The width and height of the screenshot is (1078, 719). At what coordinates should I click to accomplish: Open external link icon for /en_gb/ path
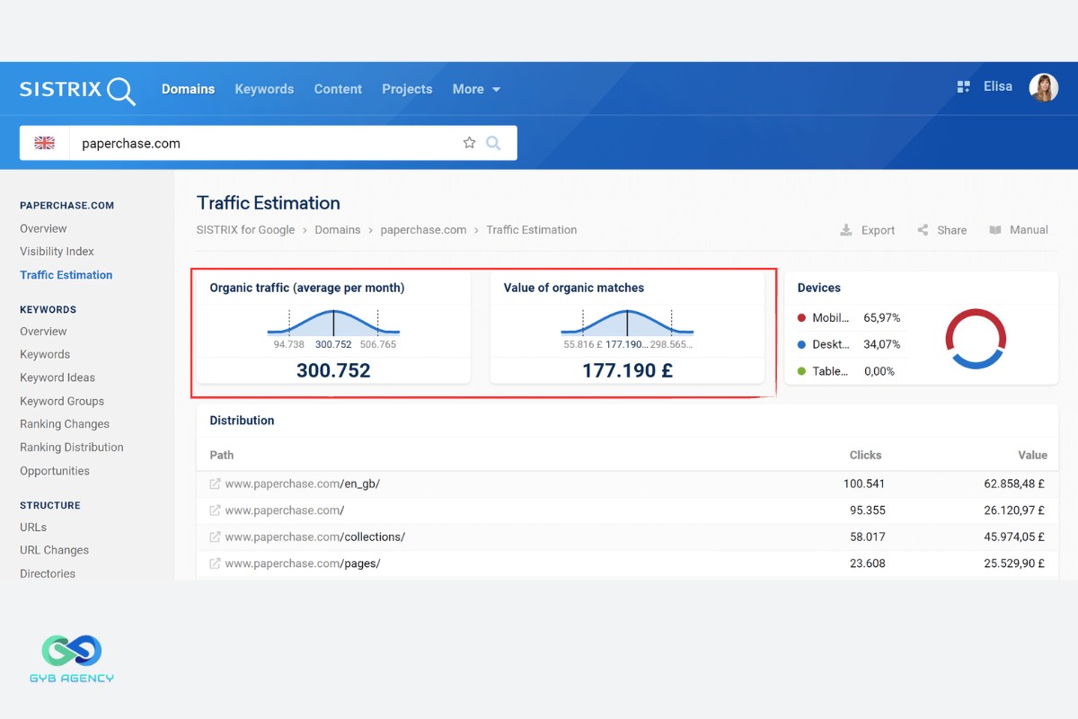(x=215, y=484)
